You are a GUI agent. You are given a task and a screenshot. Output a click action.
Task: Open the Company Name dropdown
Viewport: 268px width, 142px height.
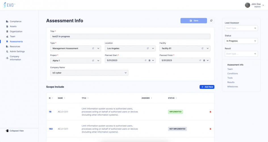tap(89, 73)
